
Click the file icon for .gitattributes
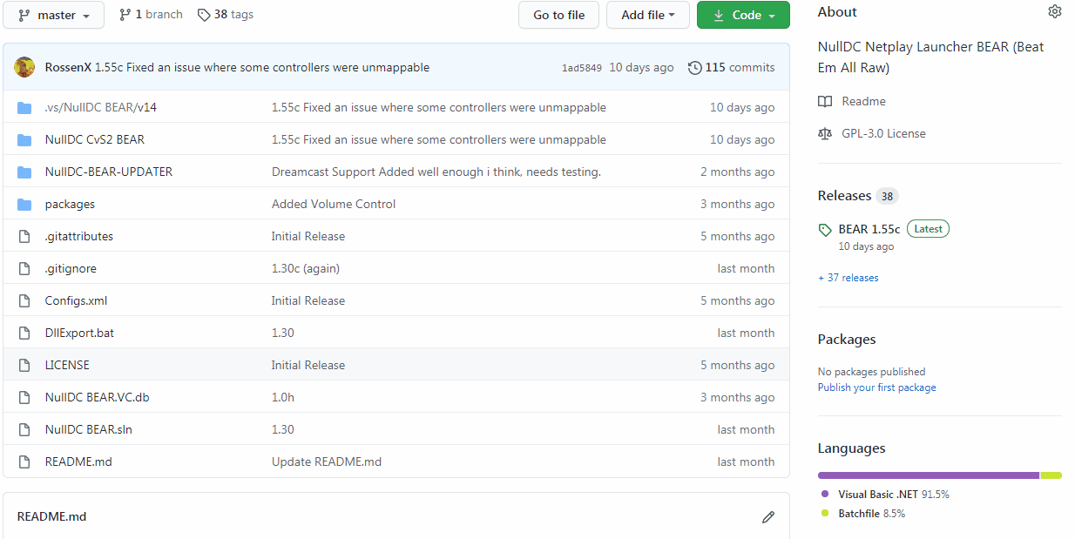tap(24, 237)
